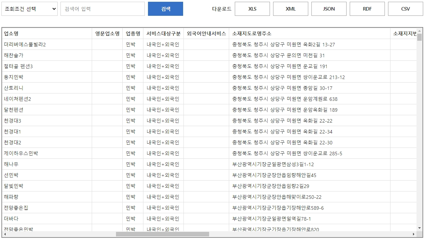Download data as CSV
This screenshot has height=241, width=426.
coord(406,9)
